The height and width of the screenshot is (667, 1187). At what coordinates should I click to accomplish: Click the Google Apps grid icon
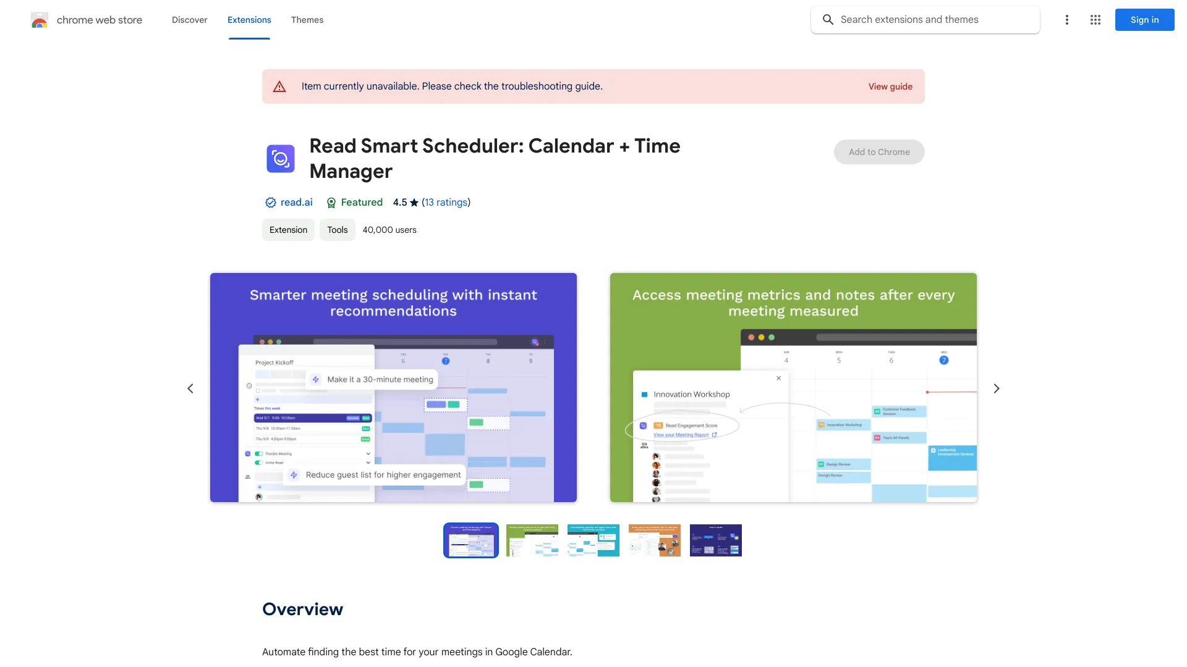[x=1095, y=20]
